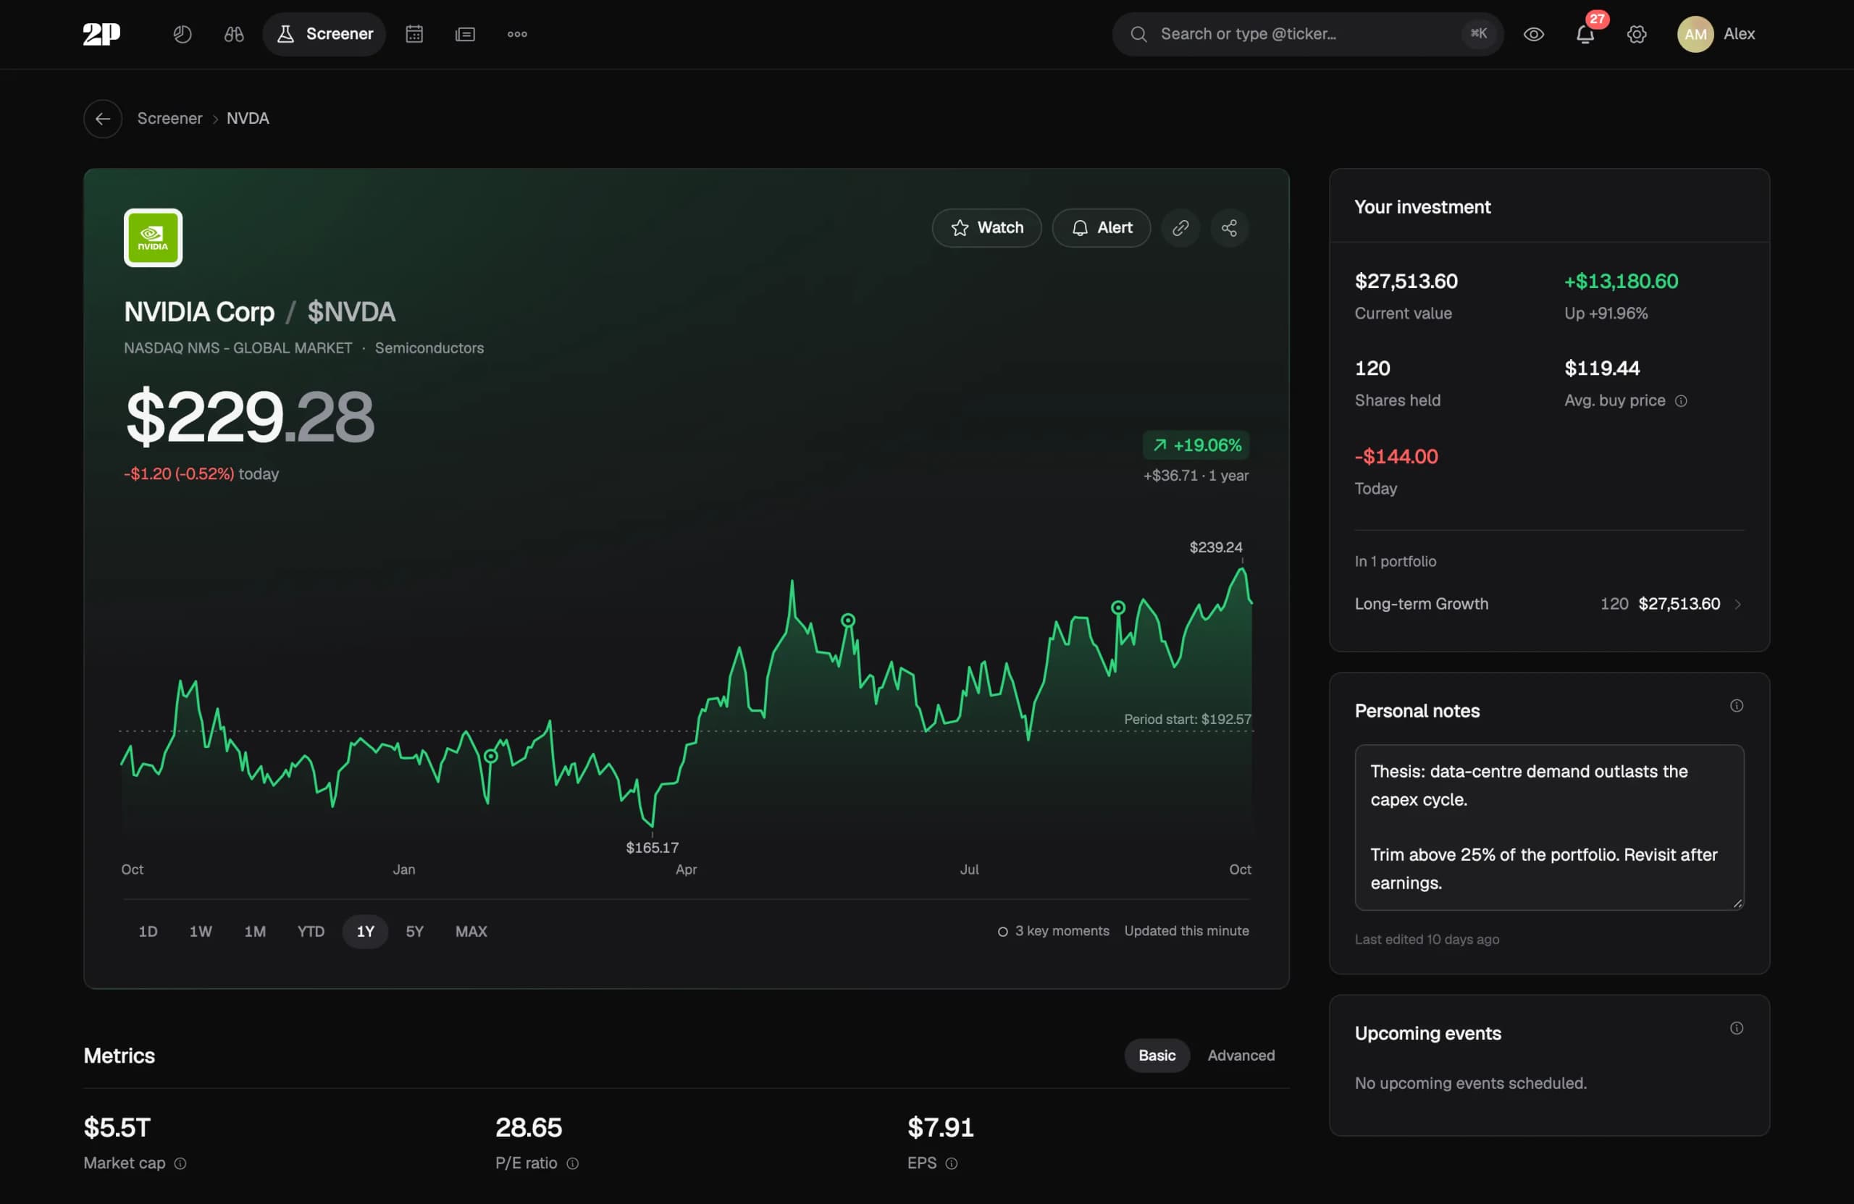Follow the Screener breadcrumb link

coord(169,119)
